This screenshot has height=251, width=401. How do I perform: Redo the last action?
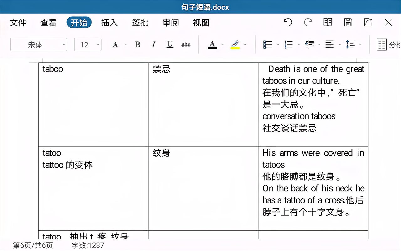click(x=308, y=22)
